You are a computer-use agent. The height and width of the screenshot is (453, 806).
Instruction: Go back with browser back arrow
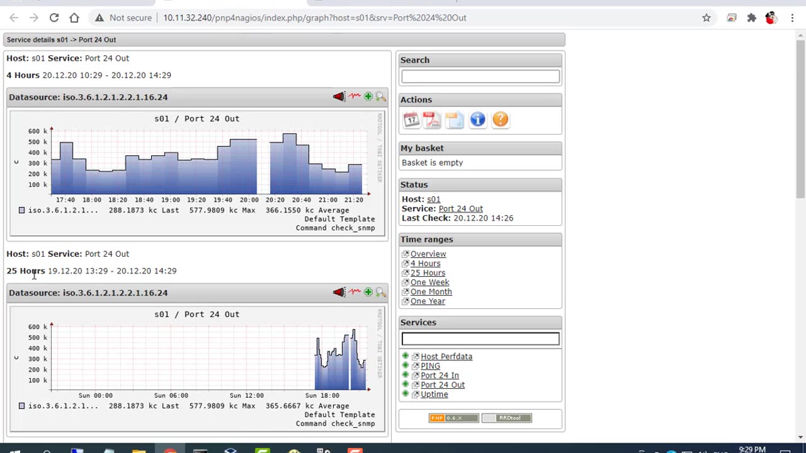tap(14, 18)
